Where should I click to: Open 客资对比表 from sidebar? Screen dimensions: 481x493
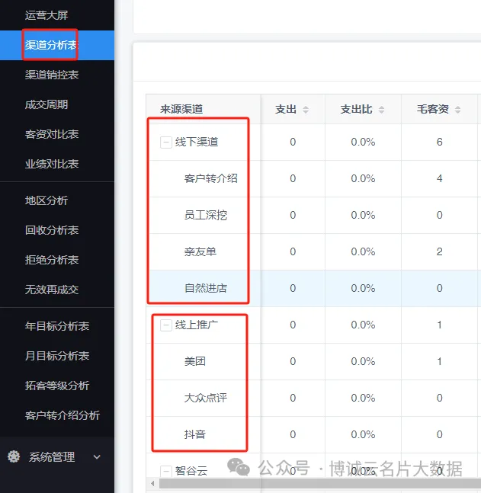click(x=51, y=134)
